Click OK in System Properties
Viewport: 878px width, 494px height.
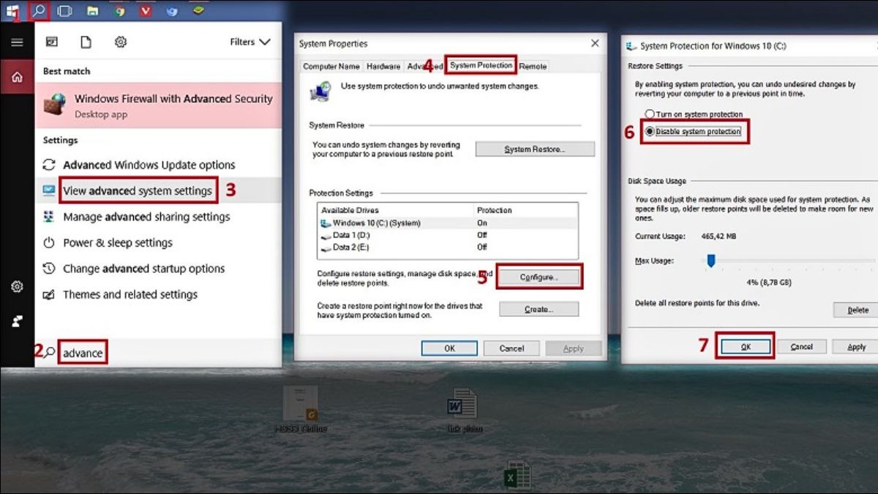(x=450, y=348)
